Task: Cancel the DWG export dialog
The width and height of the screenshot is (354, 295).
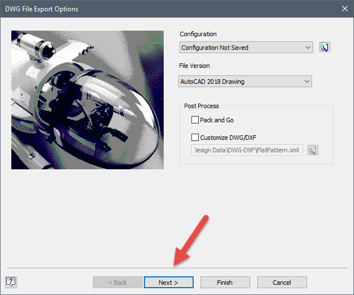Action: [282, 283]
